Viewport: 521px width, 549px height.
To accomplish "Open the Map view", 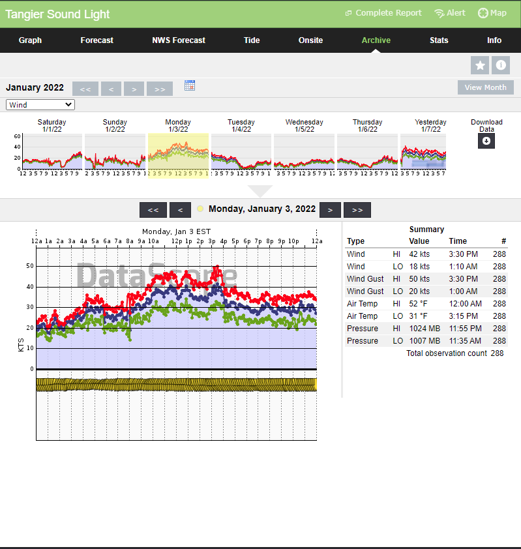I will point(492,13).
